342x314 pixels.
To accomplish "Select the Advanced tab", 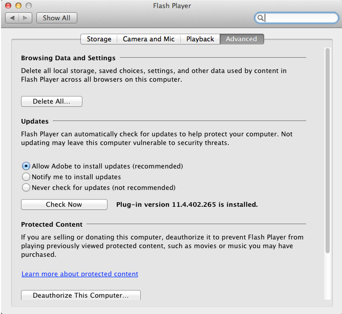I will pos(242,39).
